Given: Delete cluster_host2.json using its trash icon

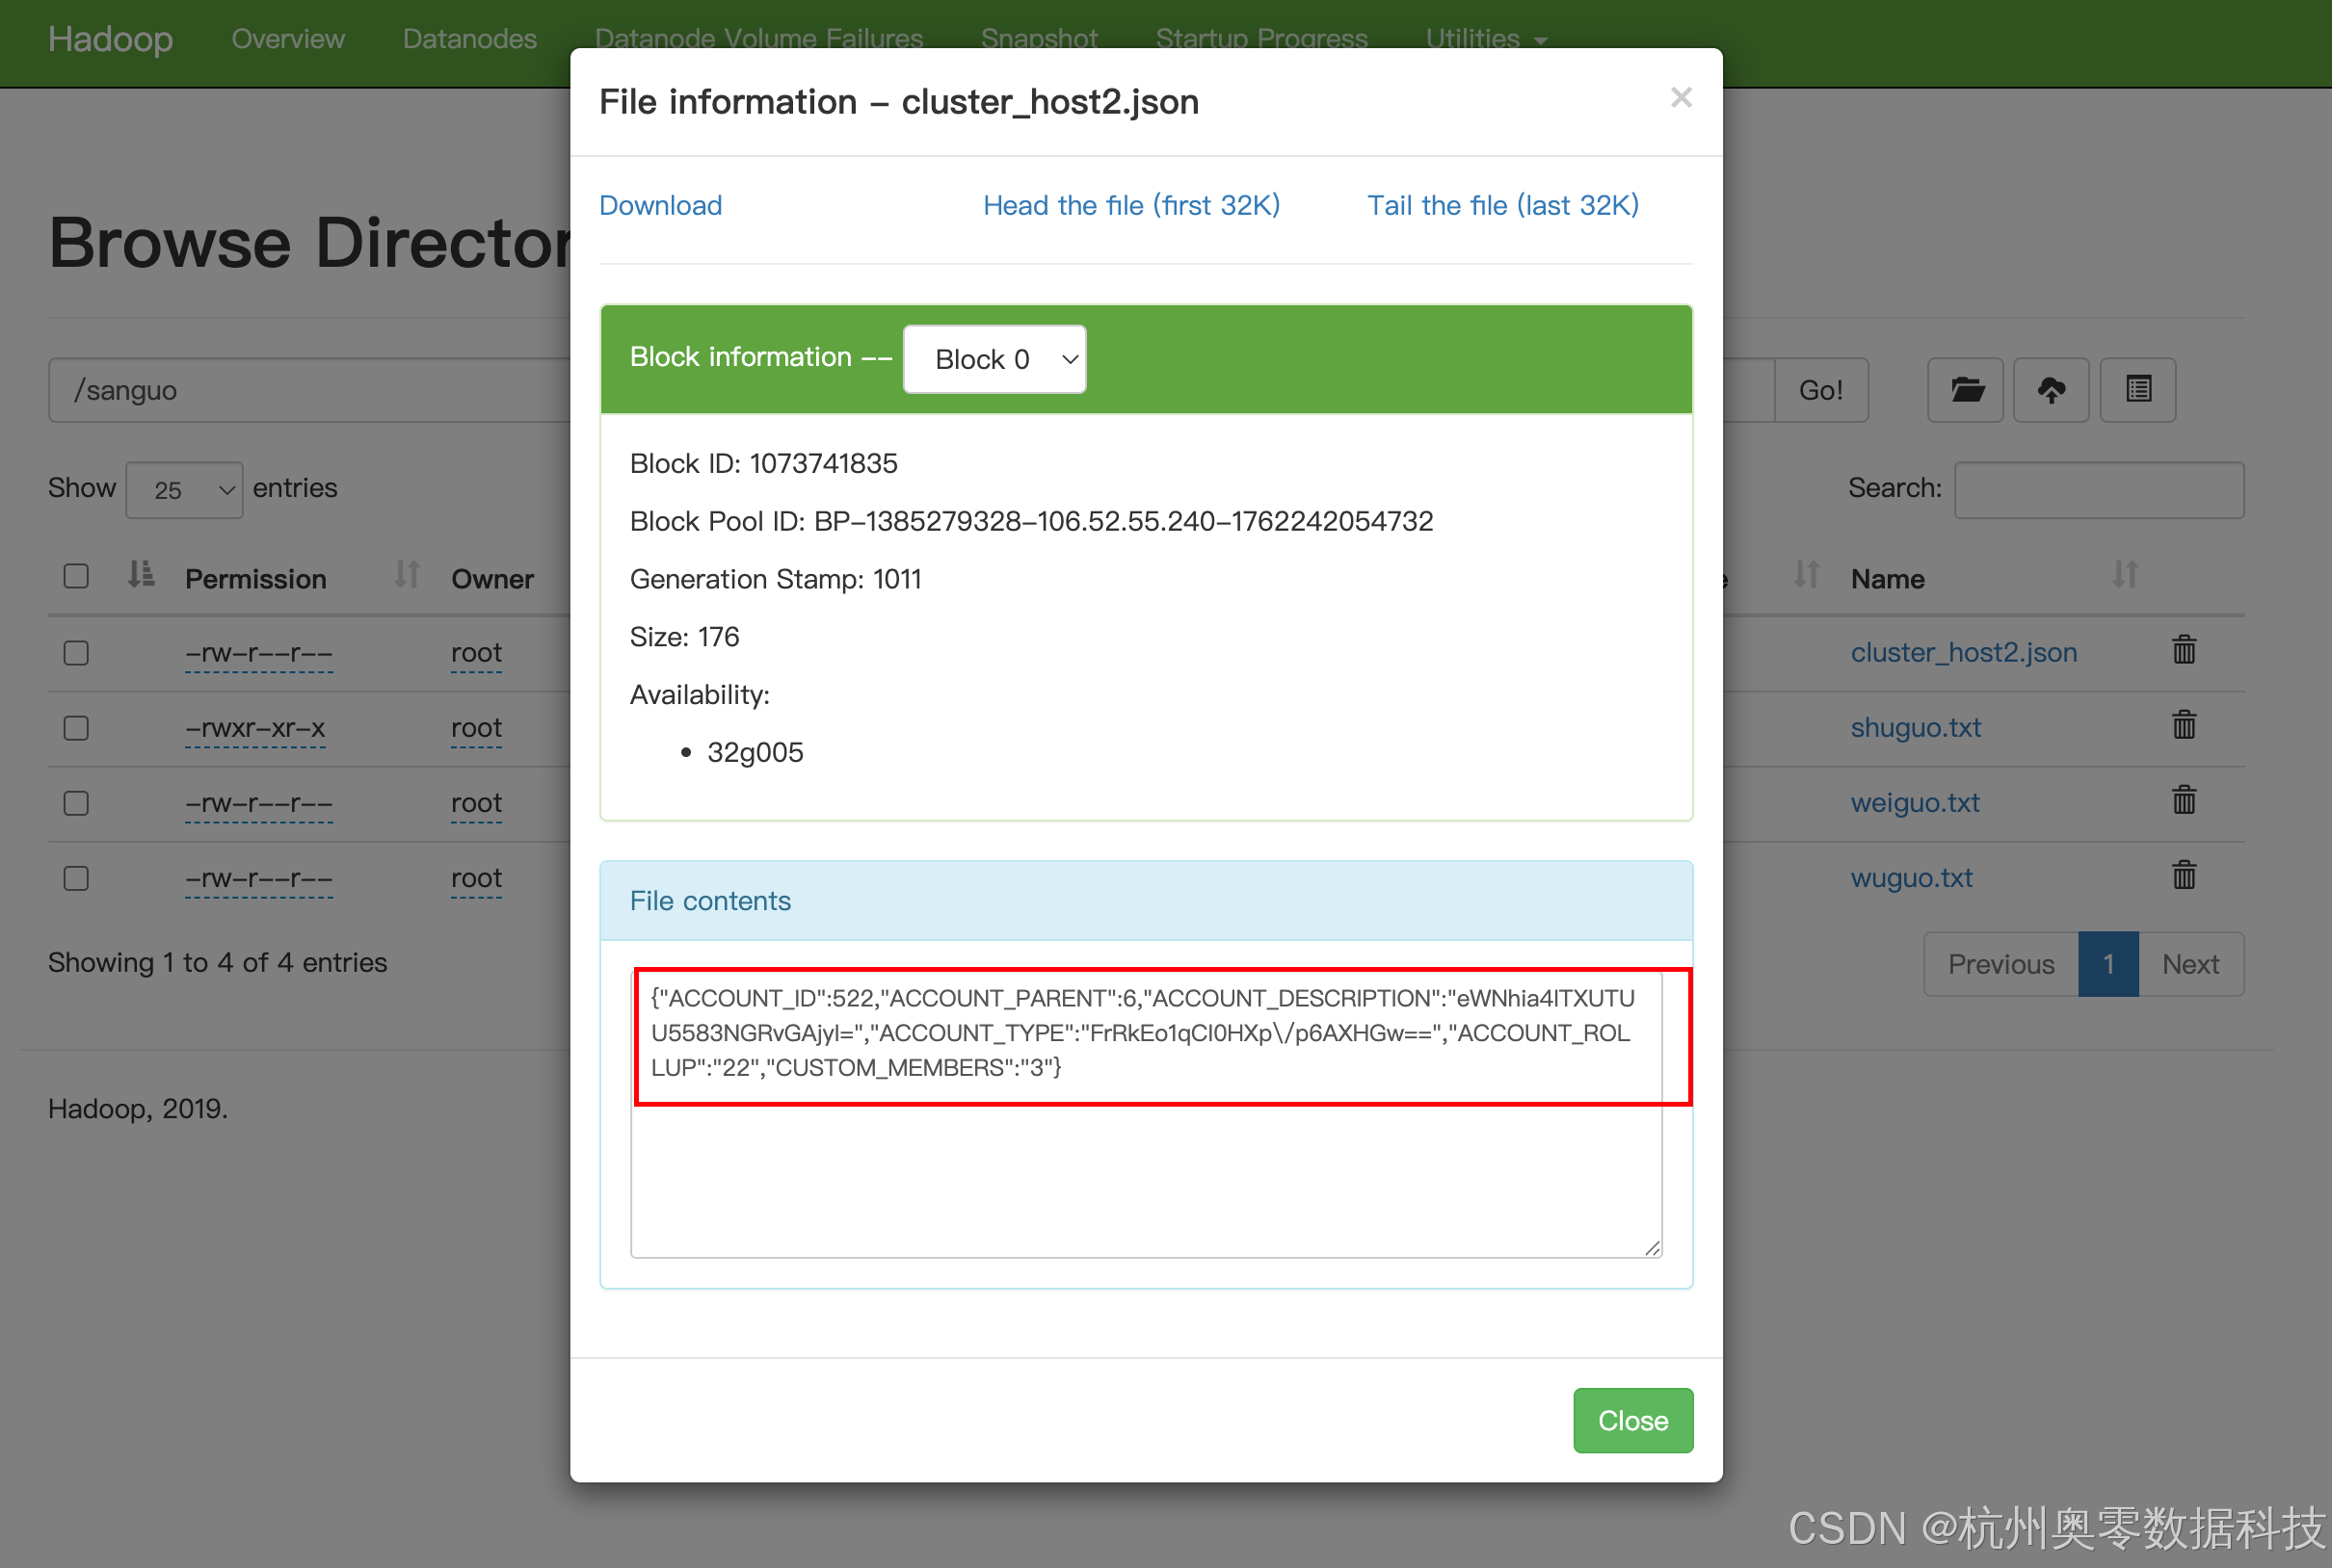Looking at the screenshot, I should point(2184,651).
